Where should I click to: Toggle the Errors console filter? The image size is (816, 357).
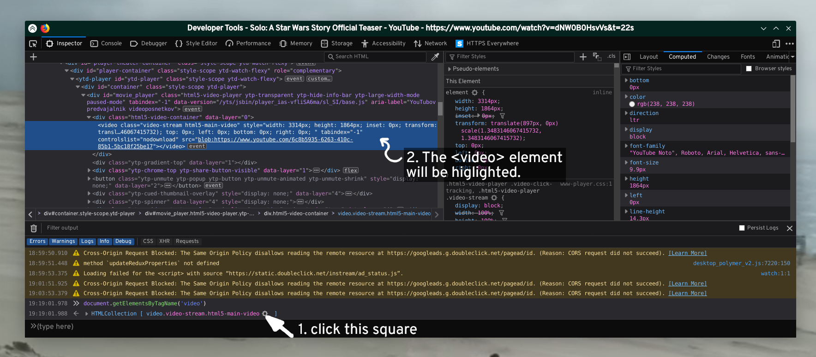pos(37,242)
